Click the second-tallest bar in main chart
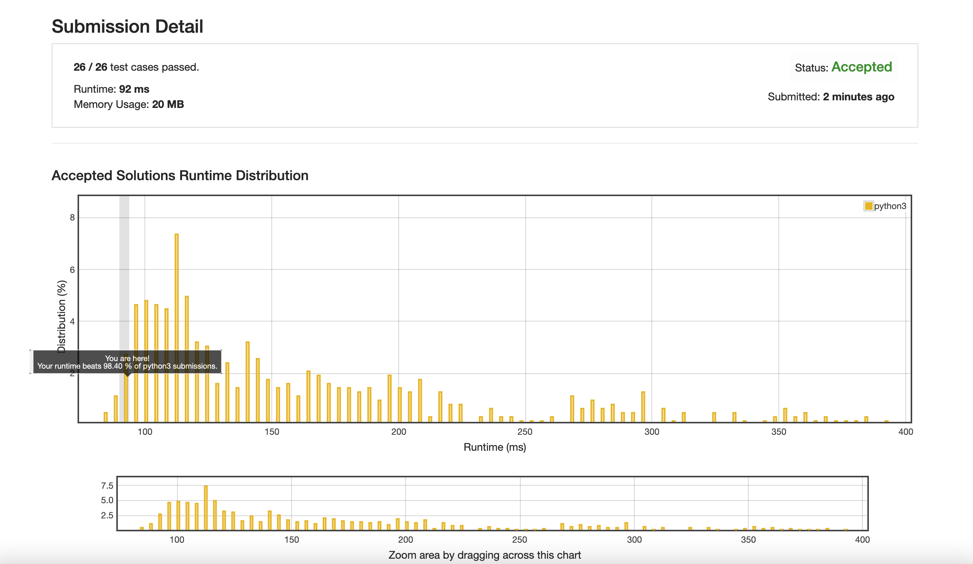973x564 pixels. (x=187, y=359)
